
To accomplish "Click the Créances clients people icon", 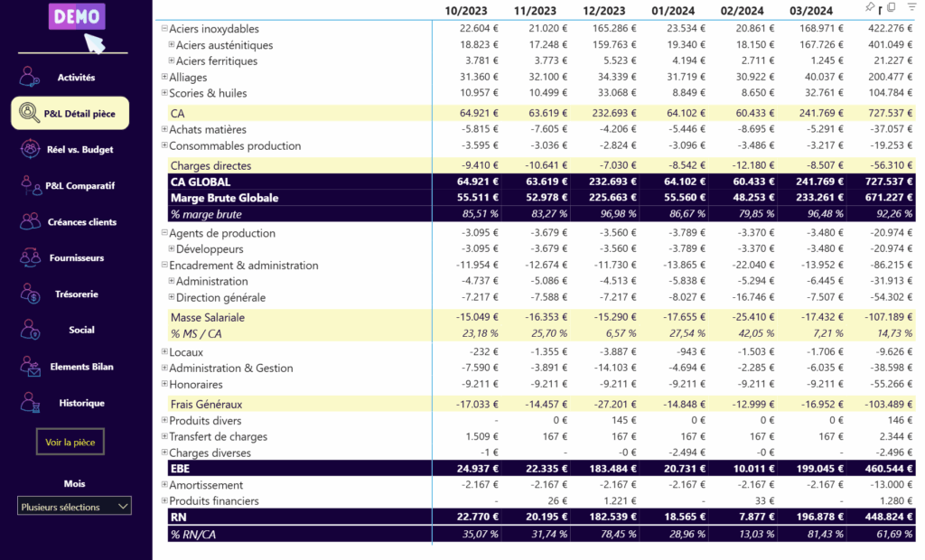I will coord(31,221).
